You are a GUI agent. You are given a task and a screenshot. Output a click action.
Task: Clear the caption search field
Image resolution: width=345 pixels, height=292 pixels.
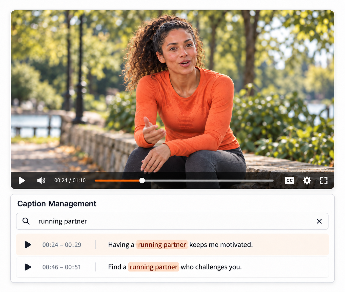coord(319,221)
